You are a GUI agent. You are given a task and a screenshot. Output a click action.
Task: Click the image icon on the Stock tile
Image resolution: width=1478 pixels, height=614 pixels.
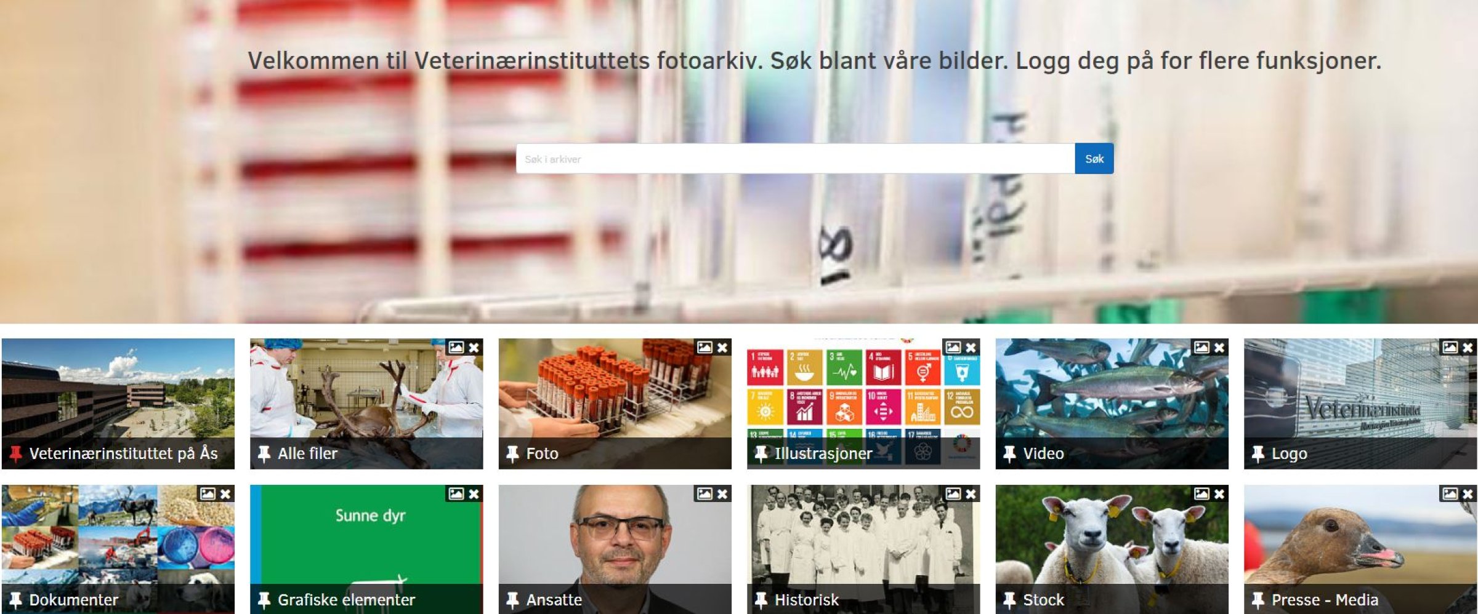click(1201, 494)
